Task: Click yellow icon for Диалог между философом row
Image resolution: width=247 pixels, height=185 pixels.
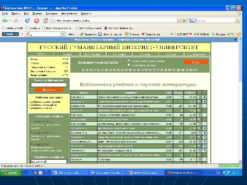Action: [x=199, y=124]
